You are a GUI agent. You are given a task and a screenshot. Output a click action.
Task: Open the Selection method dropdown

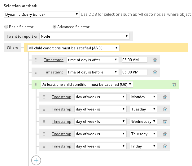pyautogui.click(x=42, y=15)
